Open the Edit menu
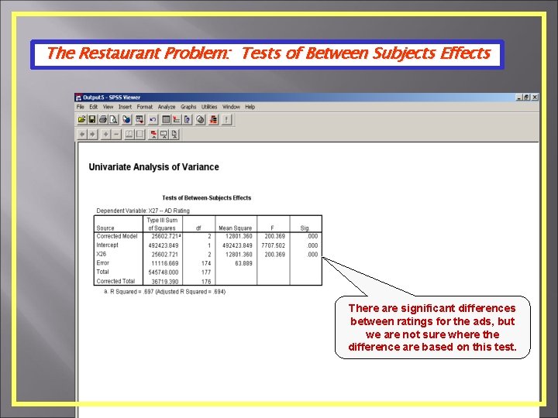The image size is (558, 418). (93, 107)
